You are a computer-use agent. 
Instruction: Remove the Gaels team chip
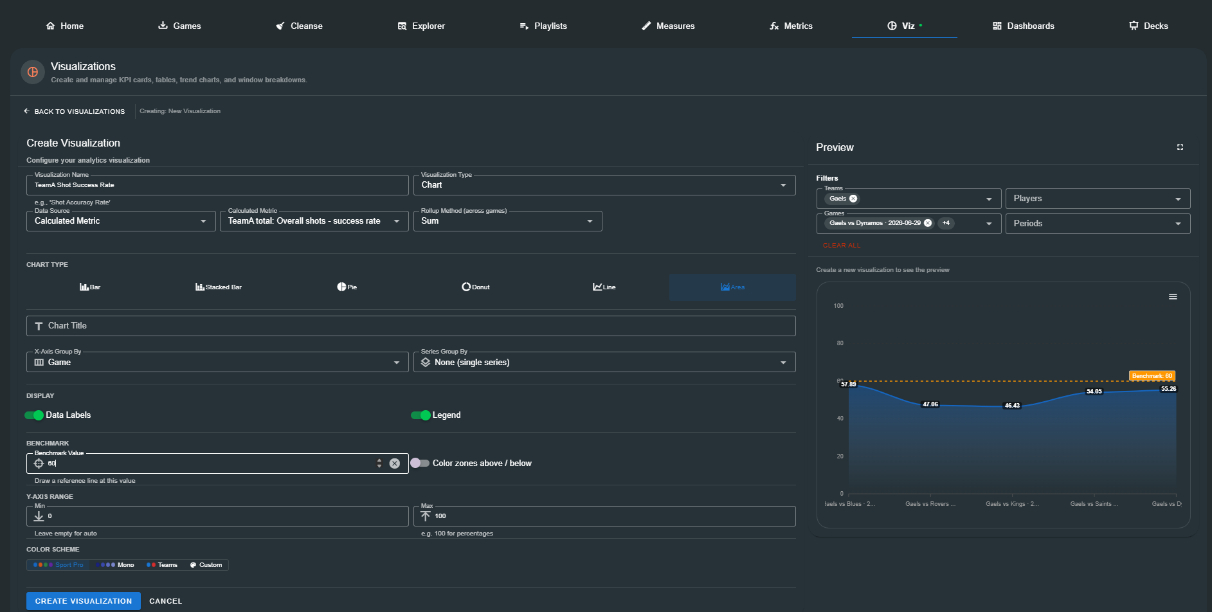(x=853, y=199)
